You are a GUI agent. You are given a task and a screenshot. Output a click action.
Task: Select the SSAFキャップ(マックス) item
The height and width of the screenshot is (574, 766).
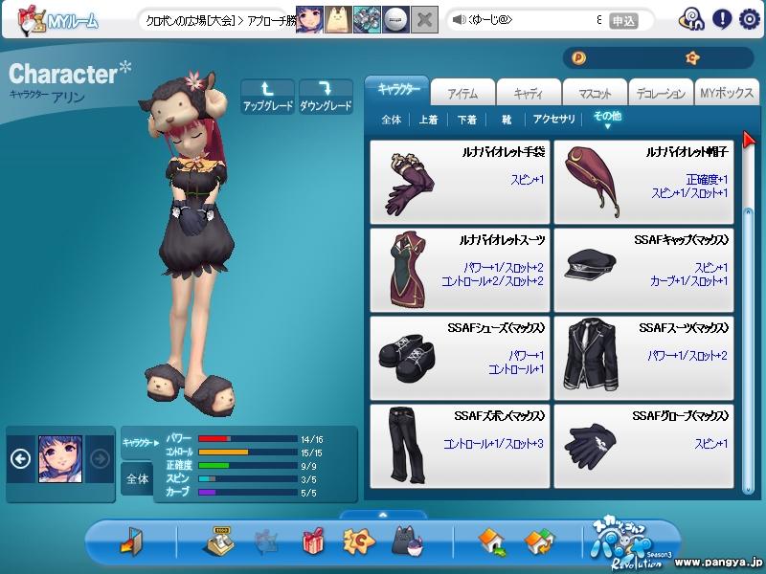(643, 270)
